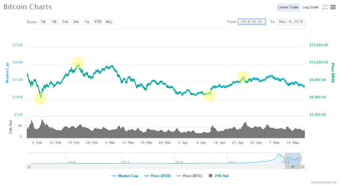Viewport: 340px width, 186px height.
Task: Click the navigator scrollbar thumb
Action: pos(293,167)
